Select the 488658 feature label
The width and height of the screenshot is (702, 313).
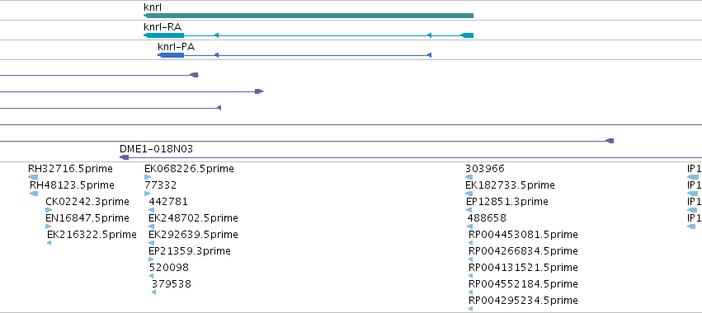487,218
